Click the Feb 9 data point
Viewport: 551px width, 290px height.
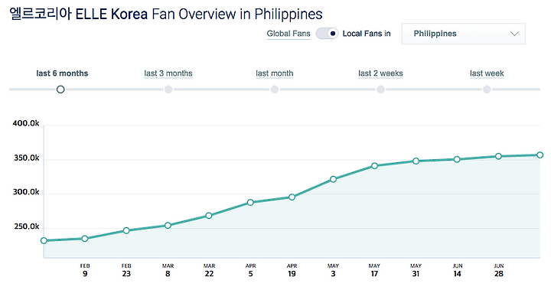pyautogui.click(x=85, y=239)
